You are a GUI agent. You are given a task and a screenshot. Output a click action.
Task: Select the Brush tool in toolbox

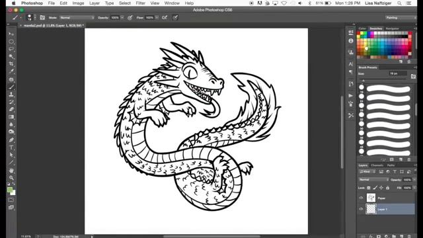coord(11,87)
